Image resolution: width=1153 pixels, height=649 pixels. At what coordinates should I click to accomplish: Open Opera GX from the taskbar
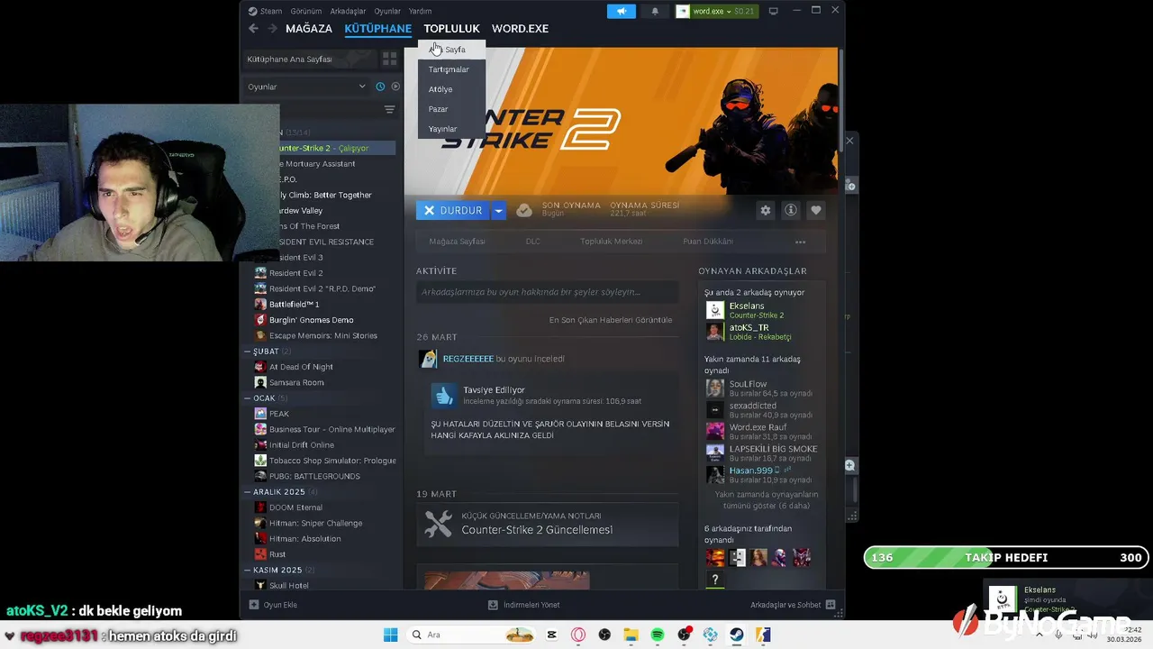tap(578, 635)
